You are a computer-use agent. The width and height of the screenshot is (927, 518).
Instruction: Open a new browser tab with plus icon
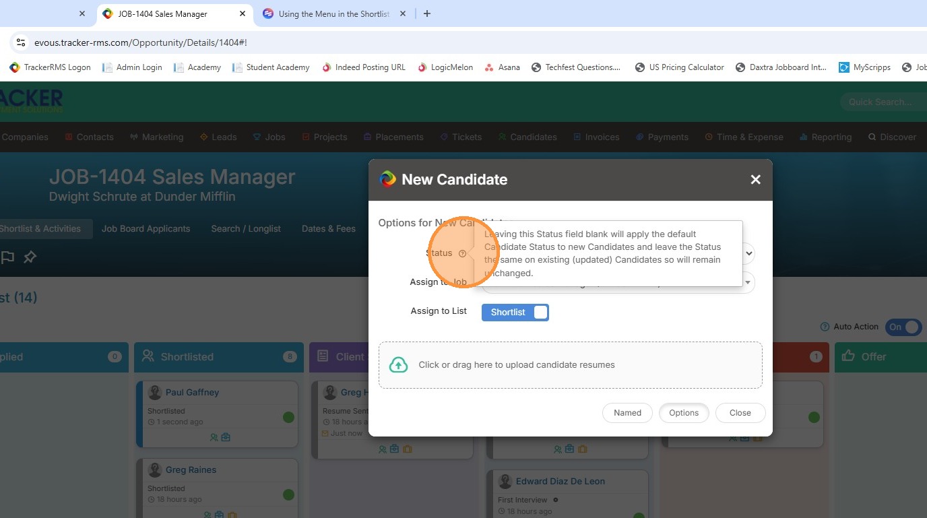tap(426, 13)
